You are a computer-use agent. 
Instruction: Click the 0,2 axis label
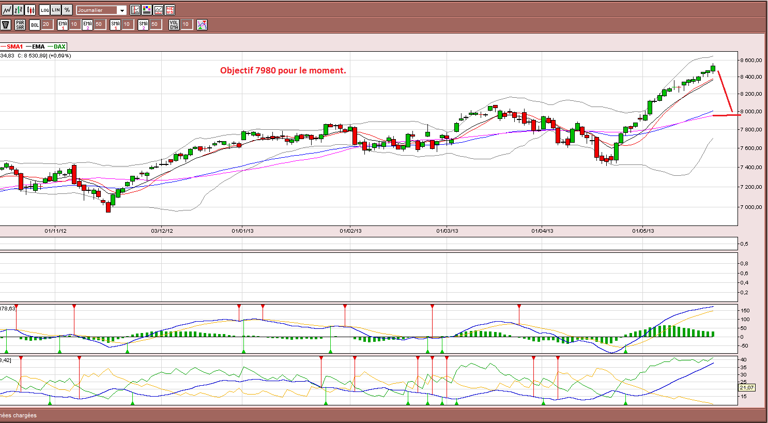tap(744, 292)
